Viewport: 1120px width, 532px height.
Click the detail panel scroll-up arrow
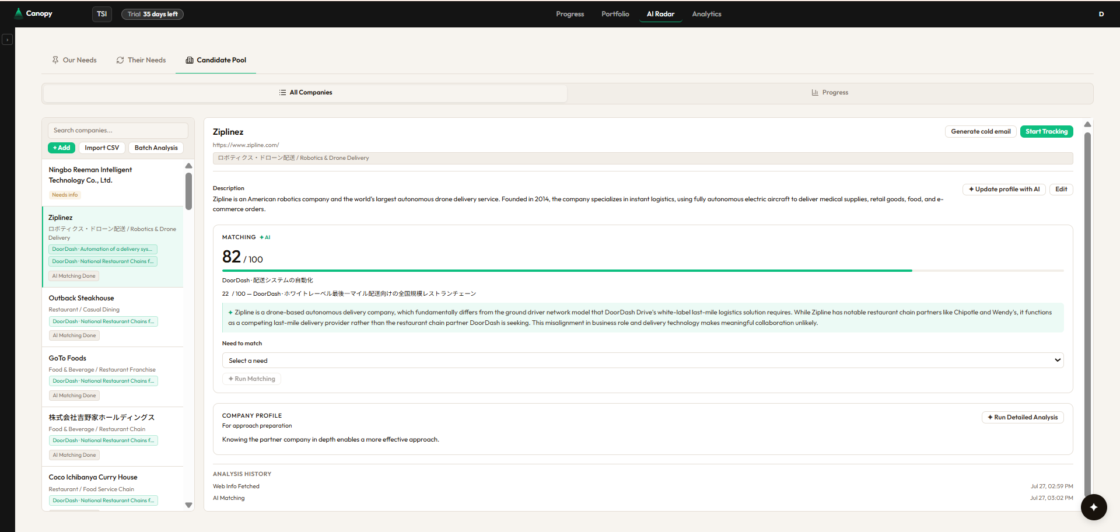(1087, 124)
